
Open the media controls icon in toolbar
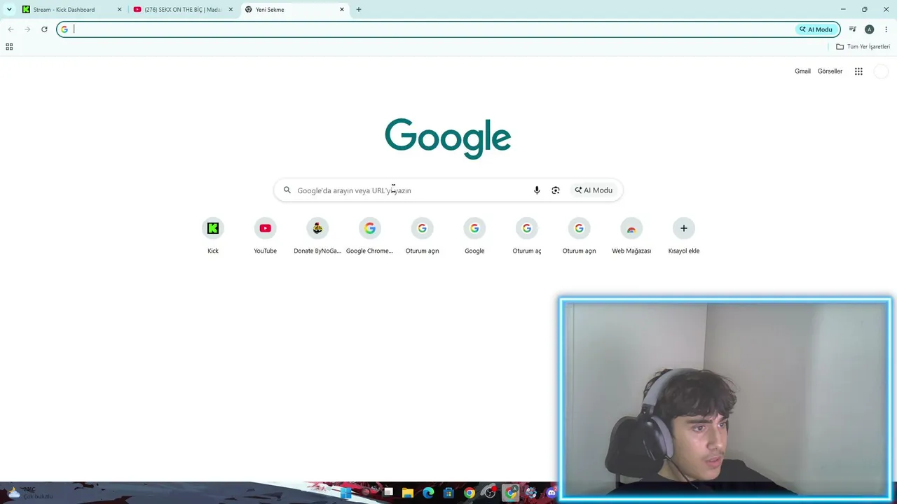pyautogui.click(x=852, y=29)
